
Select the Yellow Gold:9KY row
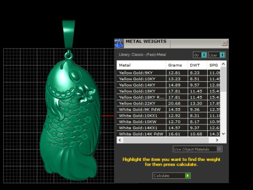[168, 73]
